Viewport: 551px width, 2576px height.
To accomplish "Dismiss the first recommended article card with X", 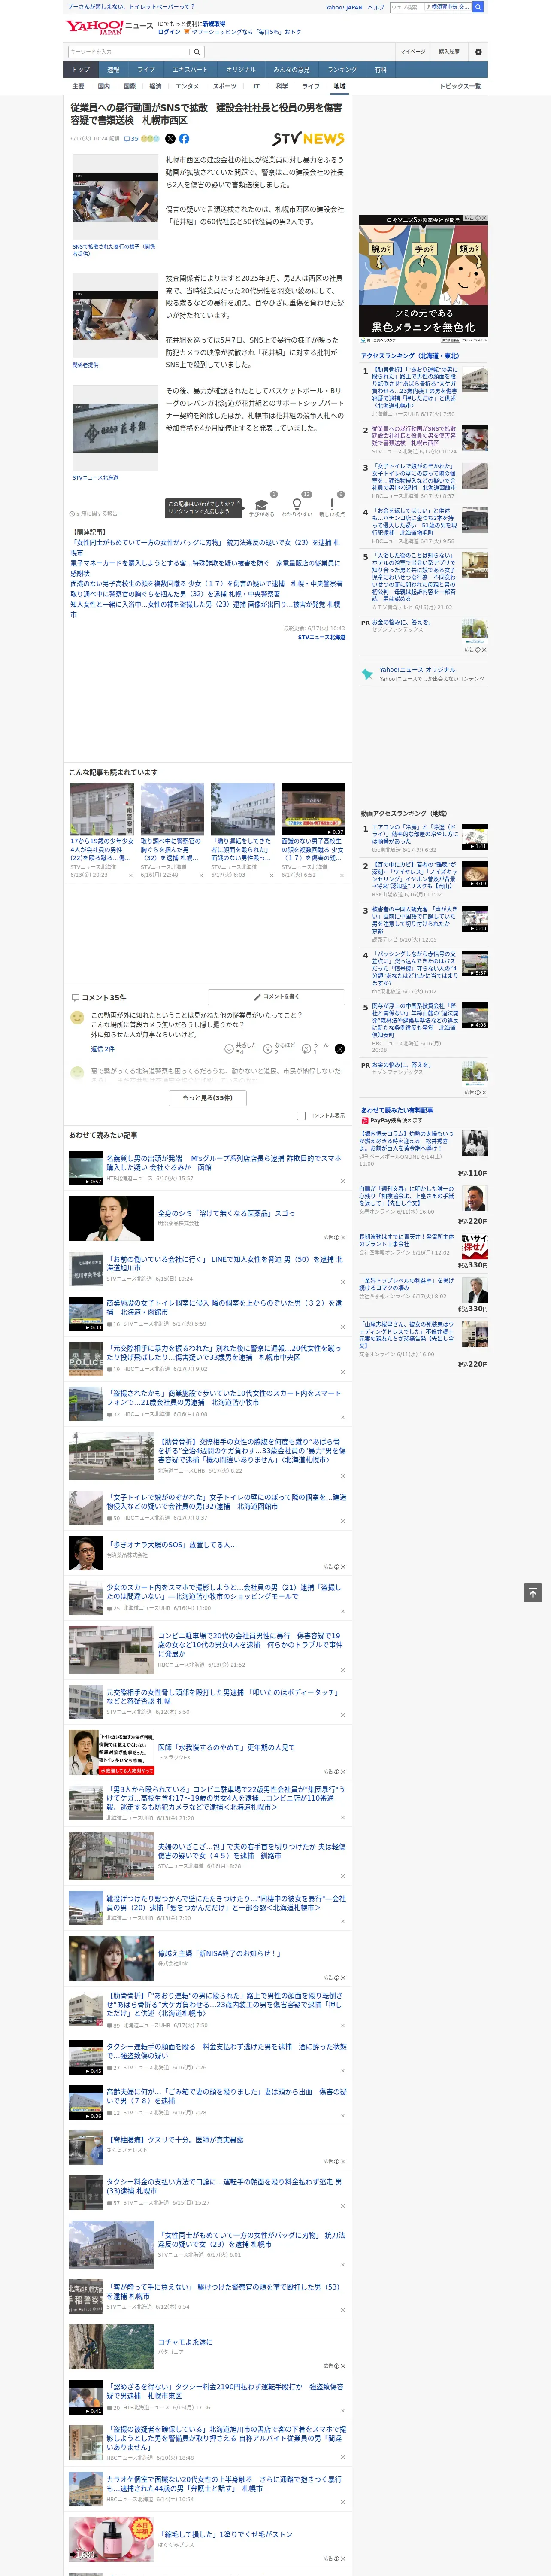I will pos(131,876).
